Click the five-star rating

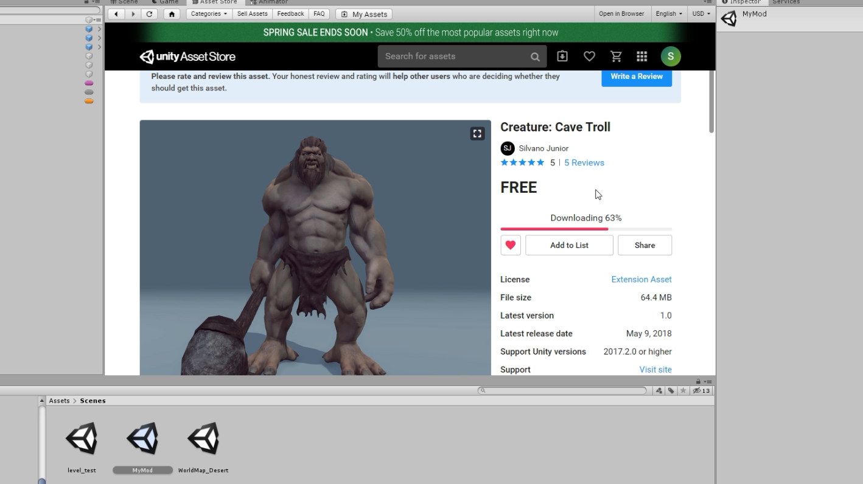(x=522, y=163)
